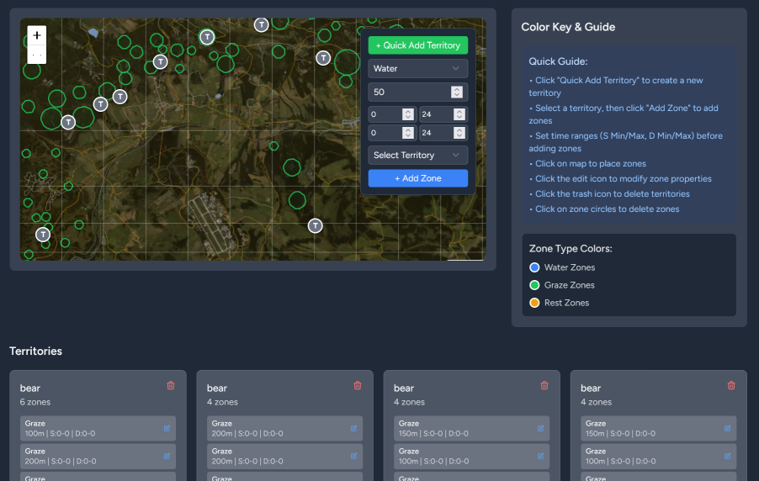Click the orange Rest Zones color circle
Screen dimensions: 759x481
tap(534, 303)
